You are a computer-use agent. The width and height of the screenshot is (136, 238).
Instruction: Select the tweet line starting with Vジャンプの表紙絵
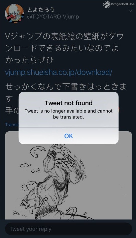coord(64,36)
